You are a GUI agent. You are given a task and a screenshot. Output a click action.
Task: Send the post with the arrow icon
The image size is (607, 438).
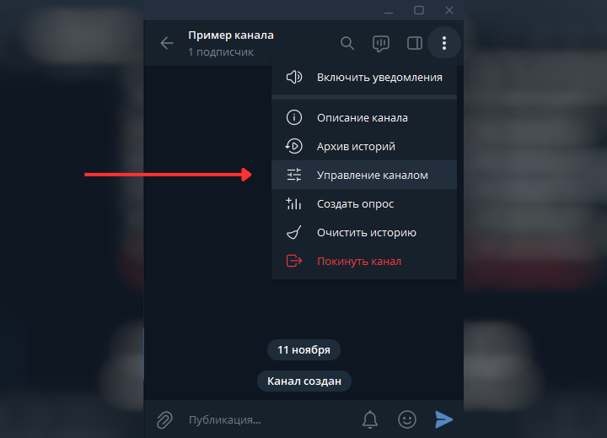click(443, 419)
